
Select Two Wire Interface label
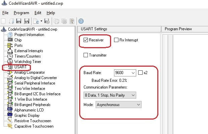pyautogui.click(x=30, y=89)
